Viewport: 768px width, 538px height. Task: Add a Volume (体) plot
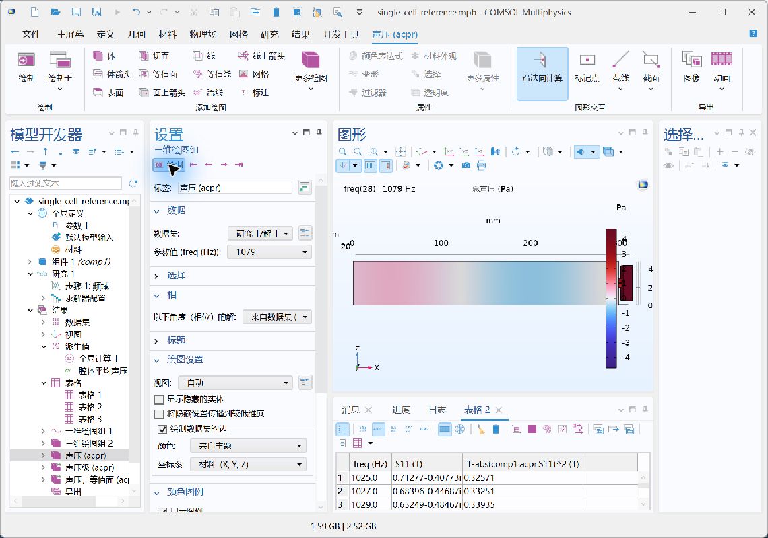click(104, 56)
